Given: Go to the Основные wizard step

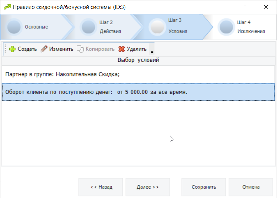Looking at the screenshot, I should [36, 27].
